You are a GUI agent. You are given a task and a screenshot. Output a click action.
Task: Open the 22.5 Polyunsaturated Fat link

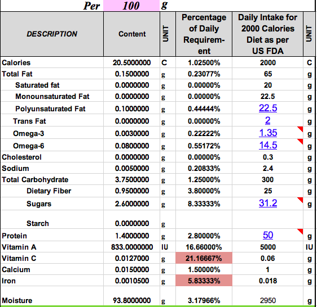point(268,108)
